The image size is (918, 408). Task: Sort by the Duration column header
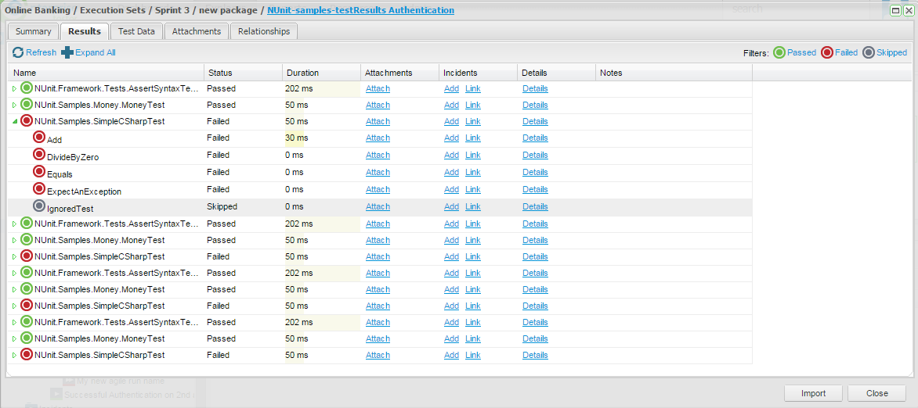pos(302,73)
